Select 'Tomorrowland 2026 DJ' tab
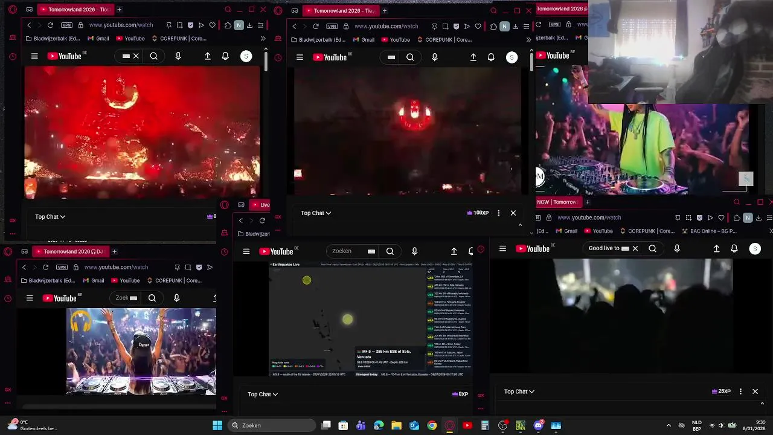 point(69,251)
